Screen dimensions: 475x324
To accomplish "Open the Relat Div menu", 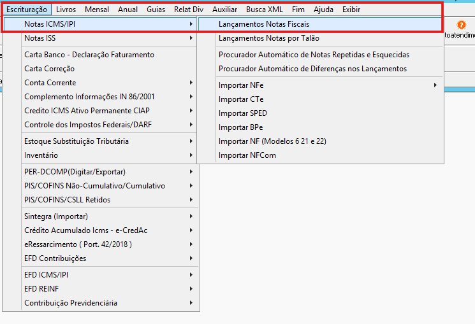I will coord(189,10).
